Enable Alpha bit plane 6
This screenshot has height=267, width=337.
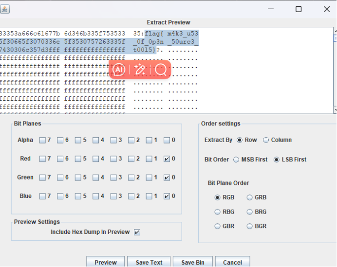[x=60, y=141]
